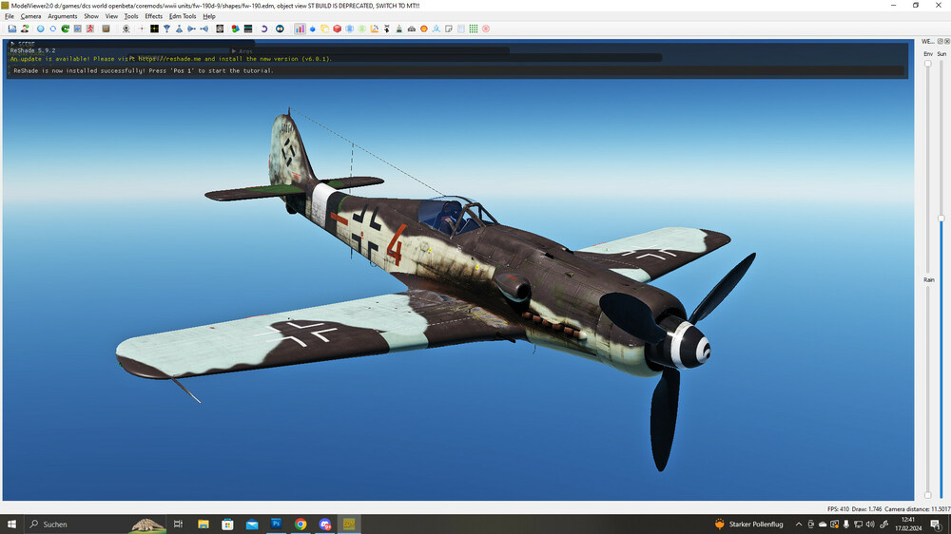Click the Rain slider handle

coord(928,495)
